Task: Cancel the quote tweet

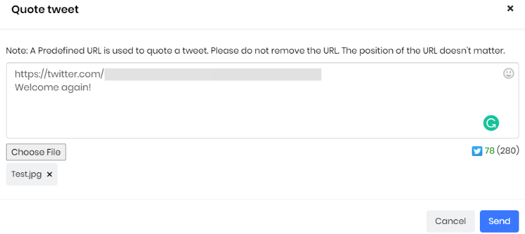Action: point(450,222)
